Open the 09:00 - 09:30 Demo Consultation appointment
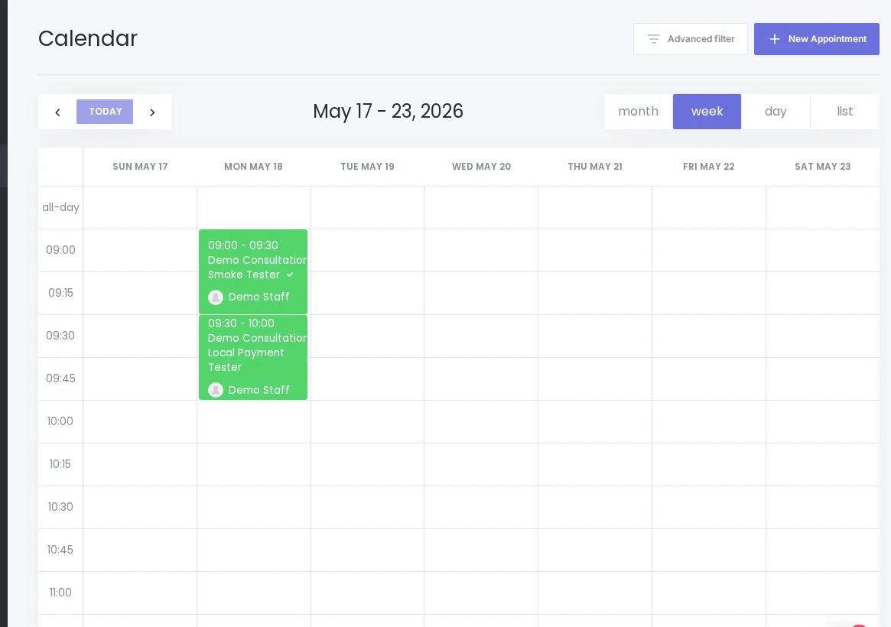Screen dimensions: 891x627 (x=253, y=271)
